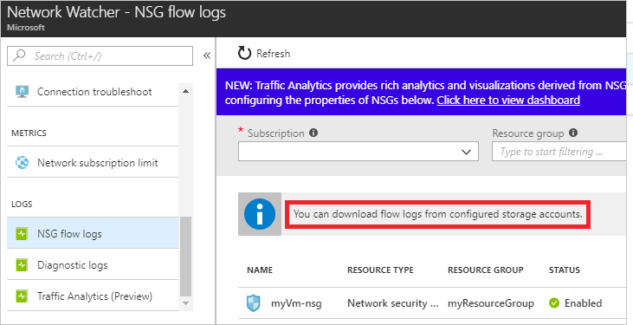The width and height of the screenshot is (633, 325).
Task: Follow Click here to view dashboard link
Action: [x=508, y=101]
